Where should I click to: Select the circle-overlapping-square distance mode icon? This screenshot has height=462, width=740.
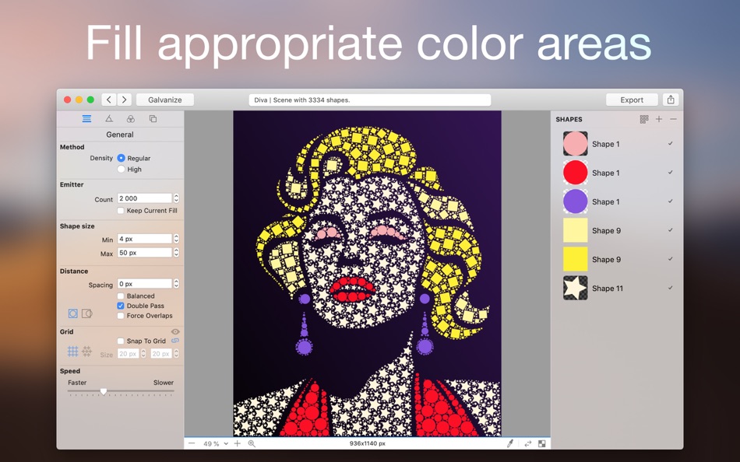(86, 313)
